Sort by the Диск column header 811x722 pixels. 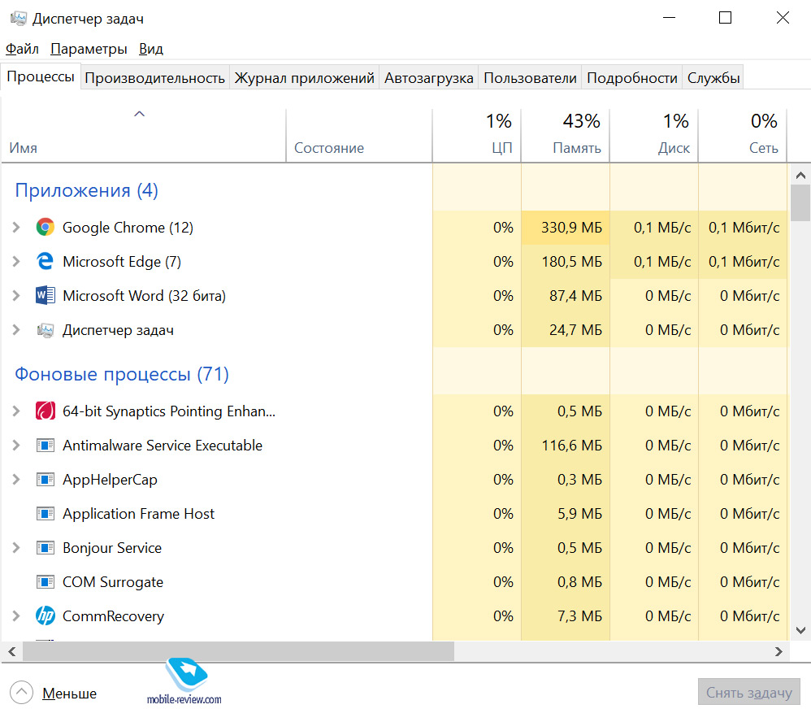click(x=654, y=136)
